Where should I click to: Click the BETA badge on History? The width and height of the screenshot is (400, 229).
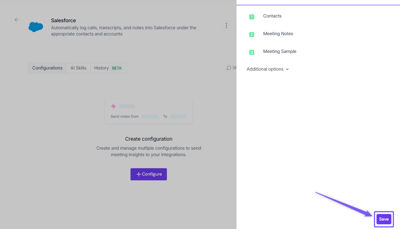(x=117, y=68)
